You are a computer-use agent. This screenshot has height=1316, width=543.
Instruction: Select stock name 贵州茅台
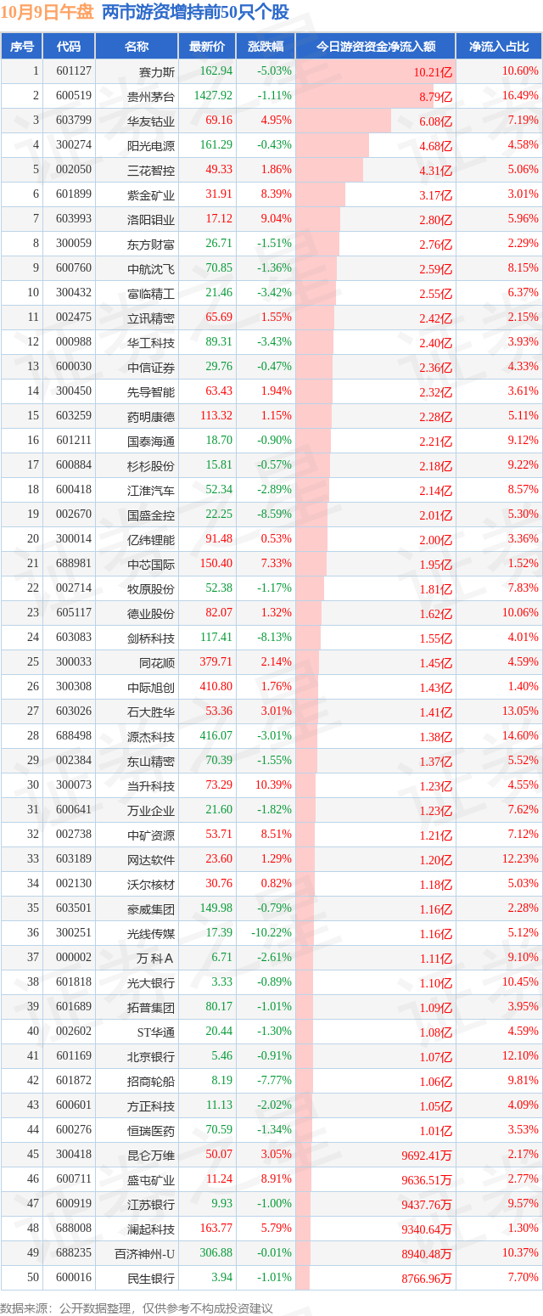coord(151,97)
